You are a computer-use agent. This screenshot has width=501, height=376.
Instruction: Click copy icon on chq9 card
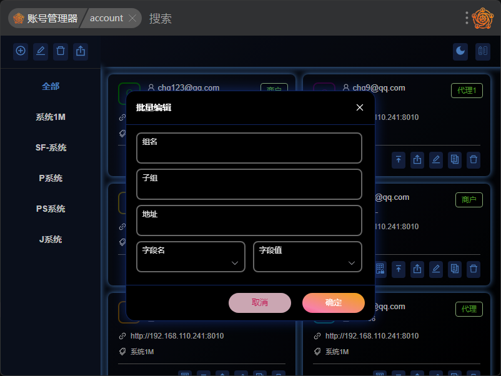pyautogui.click(x=455, y=159)
